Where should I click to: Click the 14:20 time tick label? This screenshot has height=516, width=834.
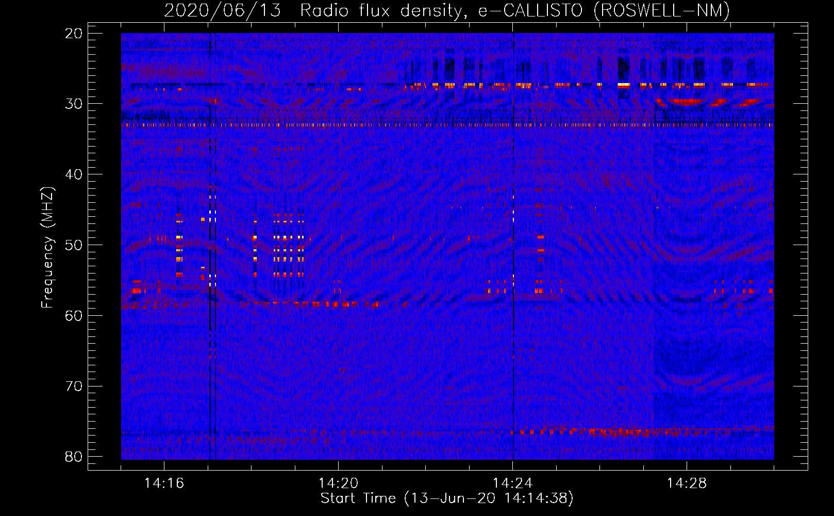click(x=338, y=483)
